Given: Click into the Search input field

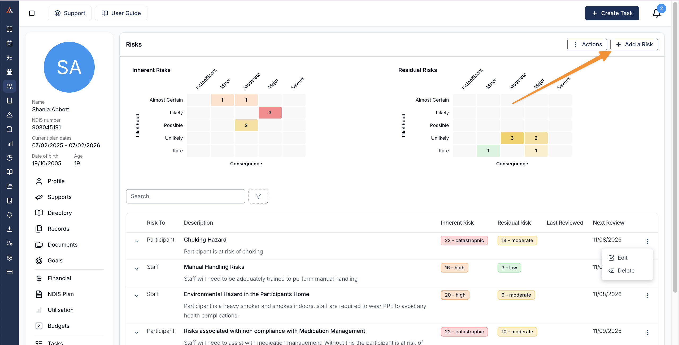Looking at the screenshot, I should click(x=185, y=196).
